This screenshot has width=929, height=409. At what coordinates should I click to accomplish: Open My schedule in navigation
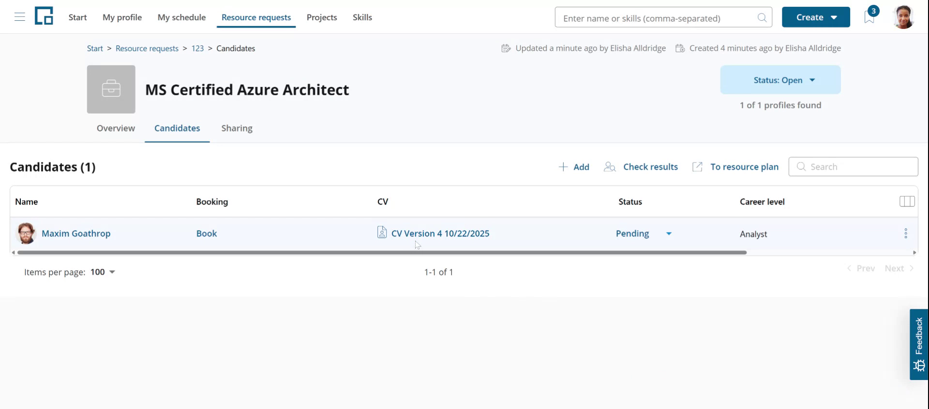tap(181, 17)
